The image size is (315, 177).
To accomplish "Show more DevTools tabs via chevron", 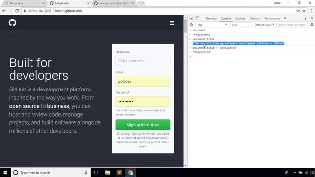I will point(285,18).
